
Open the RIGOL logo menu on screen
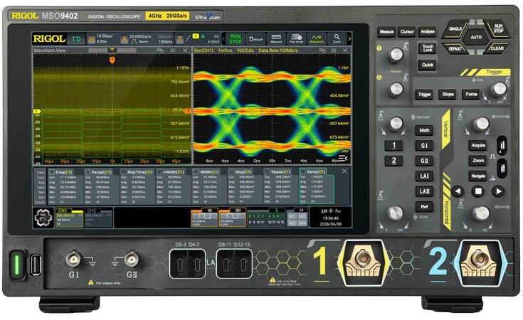coord(49,38)
